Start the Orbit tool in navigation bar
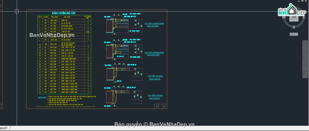Screen dimensions: 309x131 (305, 65)
